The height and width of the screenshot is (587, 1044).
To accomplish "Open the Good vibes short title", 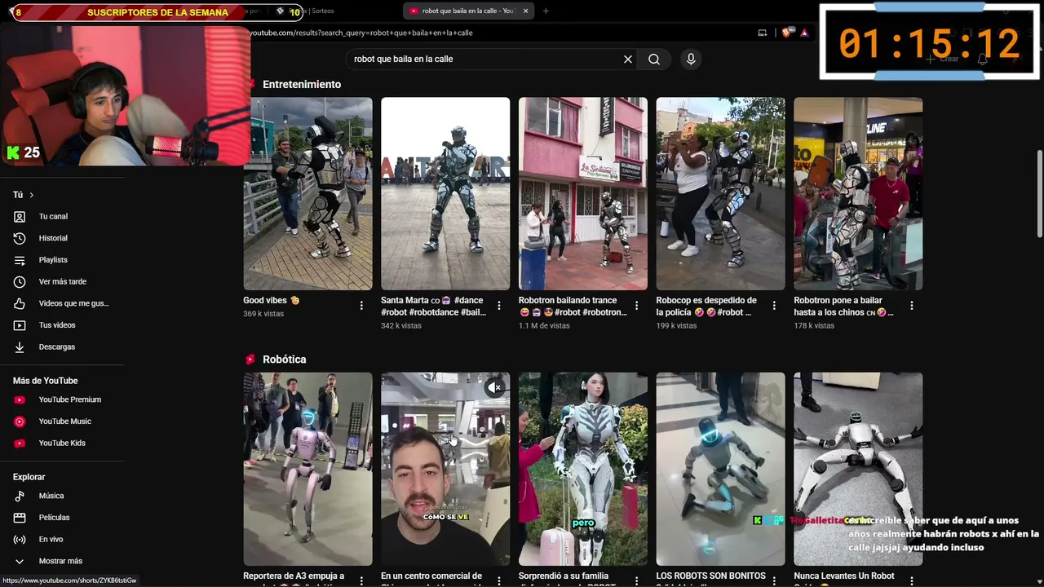I will 271,301.
